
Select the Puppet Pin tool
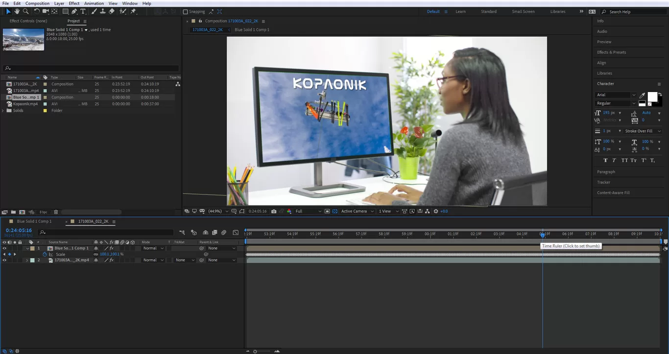coord(134,11)
